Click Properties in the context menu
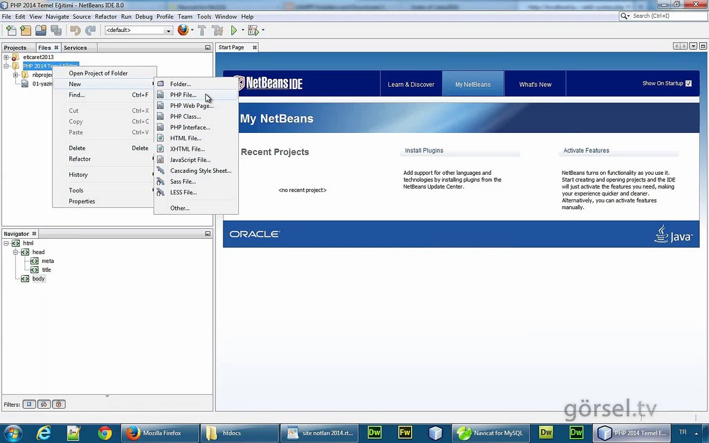Viewport: 709px width, 443px height. coord(105,201)
